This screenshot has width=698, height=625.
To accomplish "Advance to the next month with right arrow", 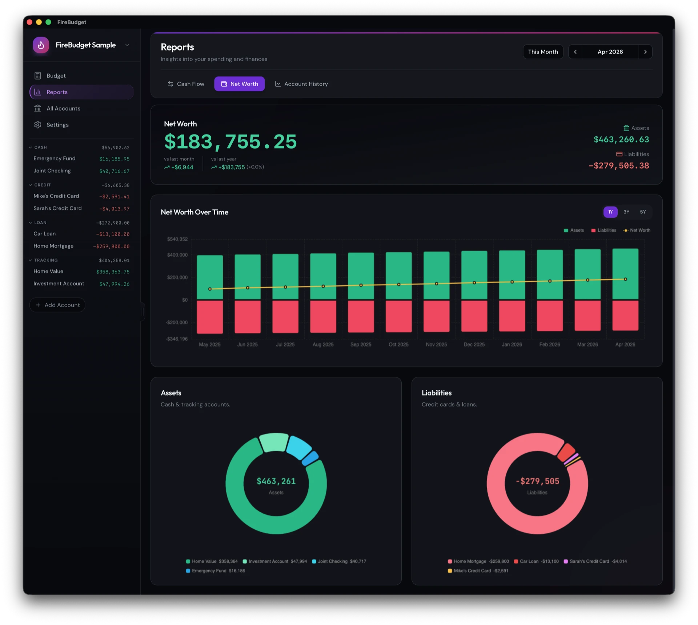I will click(646, 52).
